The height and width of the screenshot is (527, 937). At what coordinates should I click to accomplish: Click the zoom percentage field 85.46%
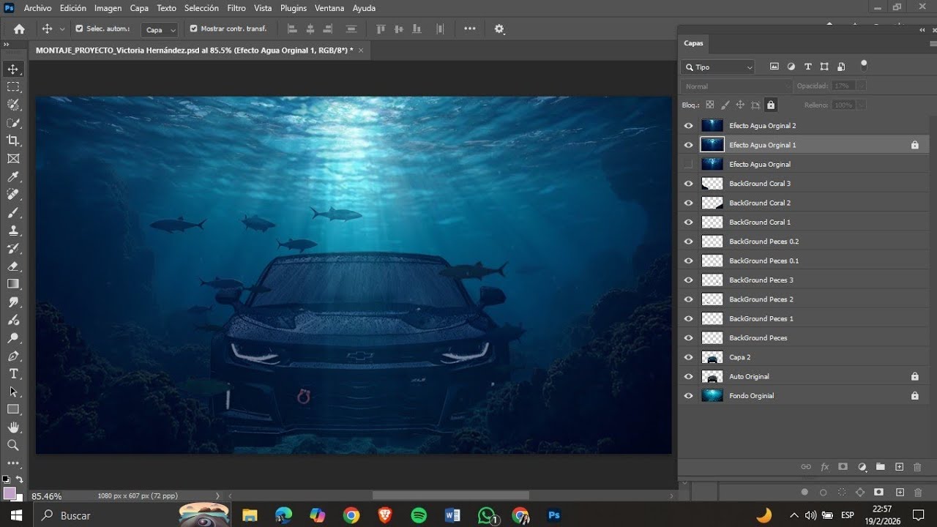click(x=47, y=496)
